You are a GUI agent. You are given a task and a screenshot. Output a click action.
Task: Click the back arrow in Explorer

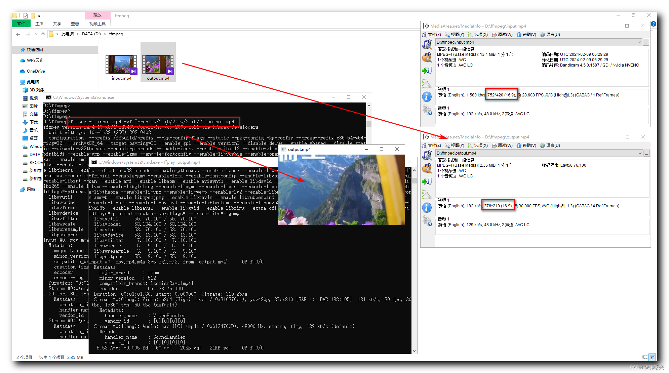[x=18, y=34]
